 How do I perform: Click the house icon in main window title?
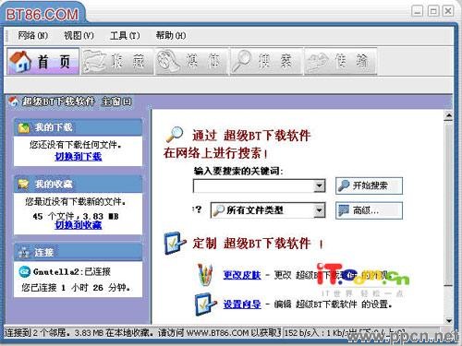[13, 101]
